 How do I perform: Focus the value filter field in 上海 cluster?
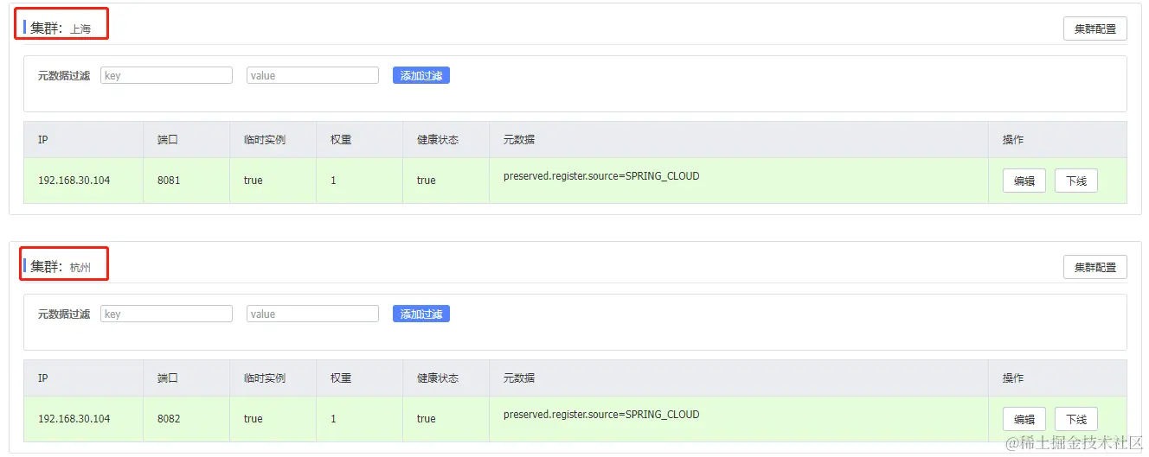click(312, 75)
